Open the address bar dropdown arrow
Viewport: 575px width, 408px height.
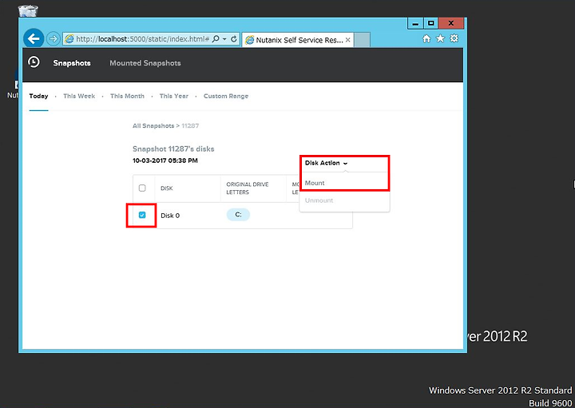tap(224, 39)
